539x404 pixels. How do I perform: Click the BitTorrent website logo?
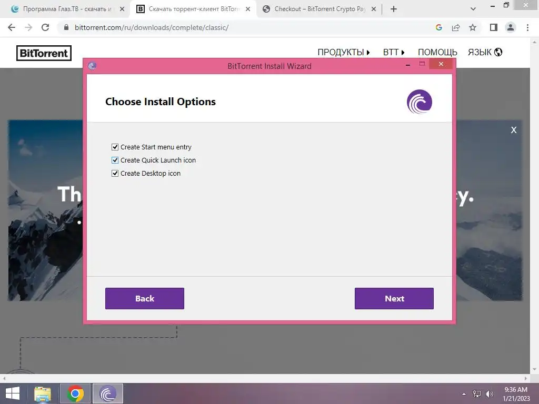pyautogui.click(x=44, y=53)
